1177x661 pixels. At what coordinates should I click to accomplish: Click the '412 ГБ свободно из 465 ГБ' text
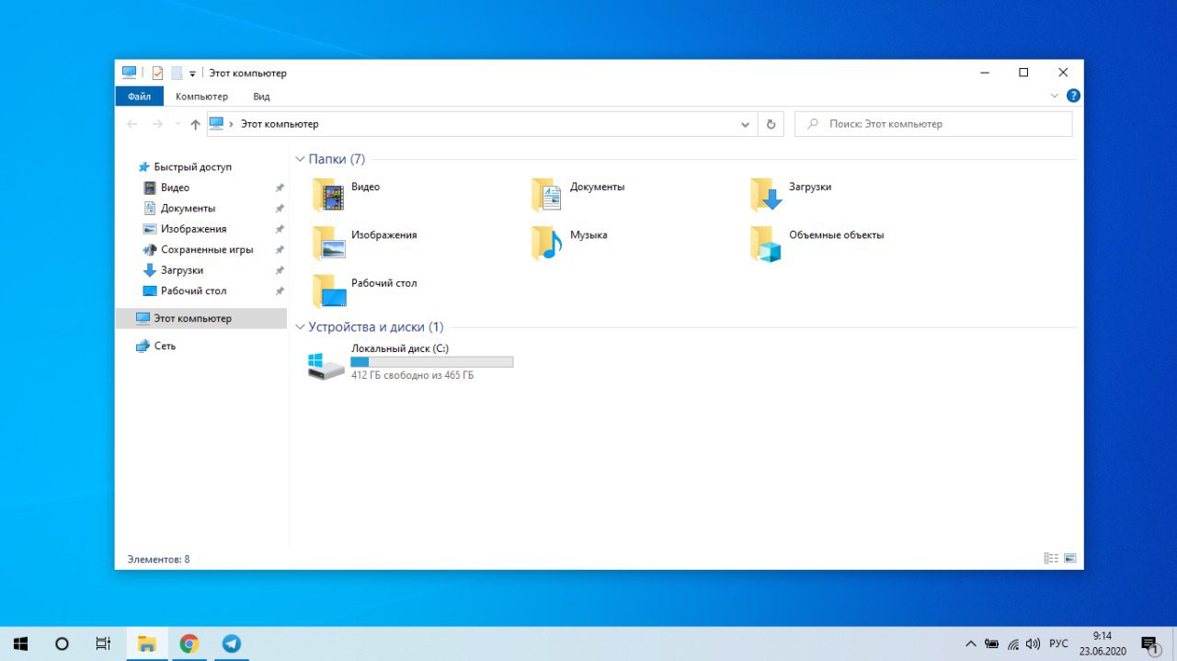click(x=412, y=376)
